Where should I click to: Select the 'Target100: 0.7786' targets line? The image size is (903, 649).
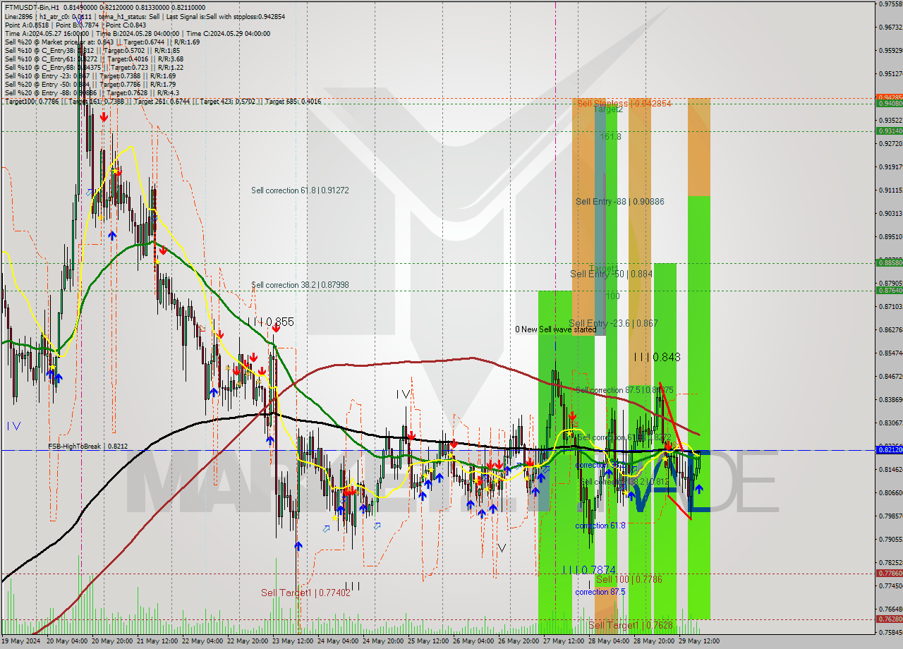coord(163,102)
